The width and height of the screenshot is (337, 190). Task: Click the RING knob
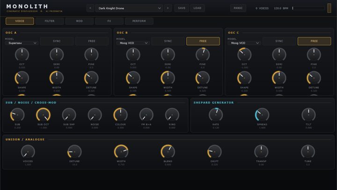point(172,115)
